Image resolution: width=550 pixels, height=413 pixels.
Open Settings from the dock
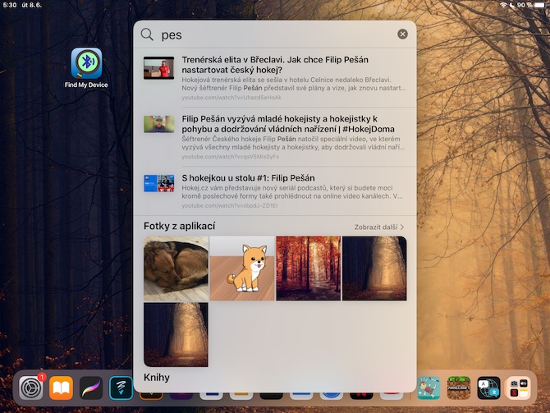point(31,388)
